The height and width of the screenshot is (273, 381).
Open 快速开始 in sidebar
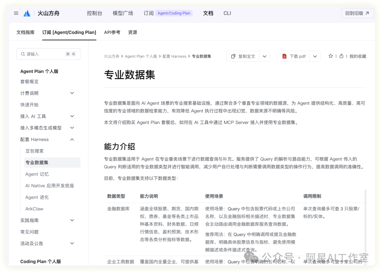click(x=29, y=105)
